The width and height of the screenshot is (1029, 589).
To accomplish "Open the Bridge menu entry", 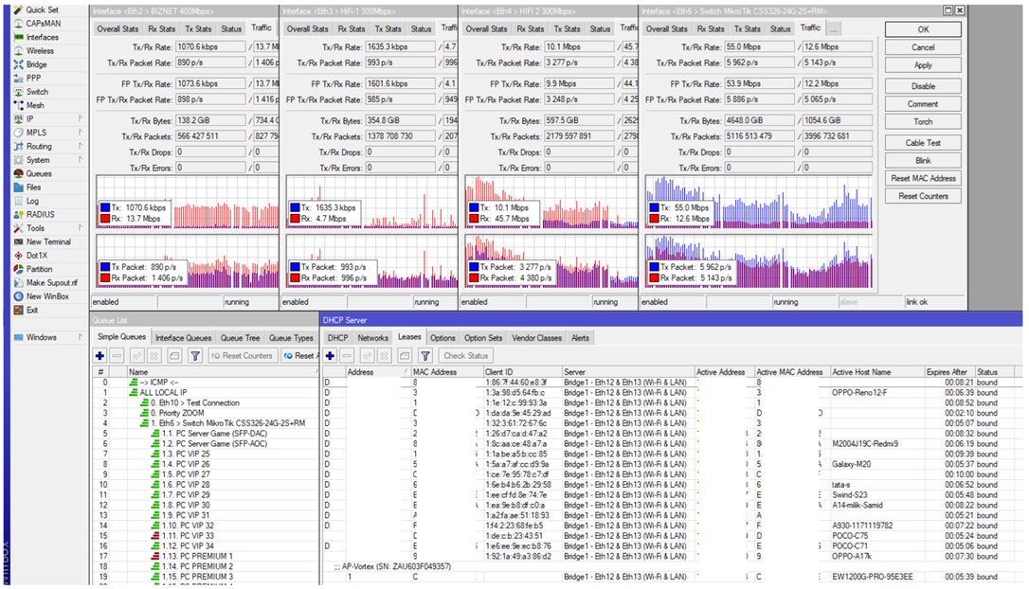I will click(36, 64).
